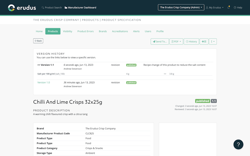Toggle the History button
The width and height of the screenshot is (250, 156).
[x=191, y=41]
